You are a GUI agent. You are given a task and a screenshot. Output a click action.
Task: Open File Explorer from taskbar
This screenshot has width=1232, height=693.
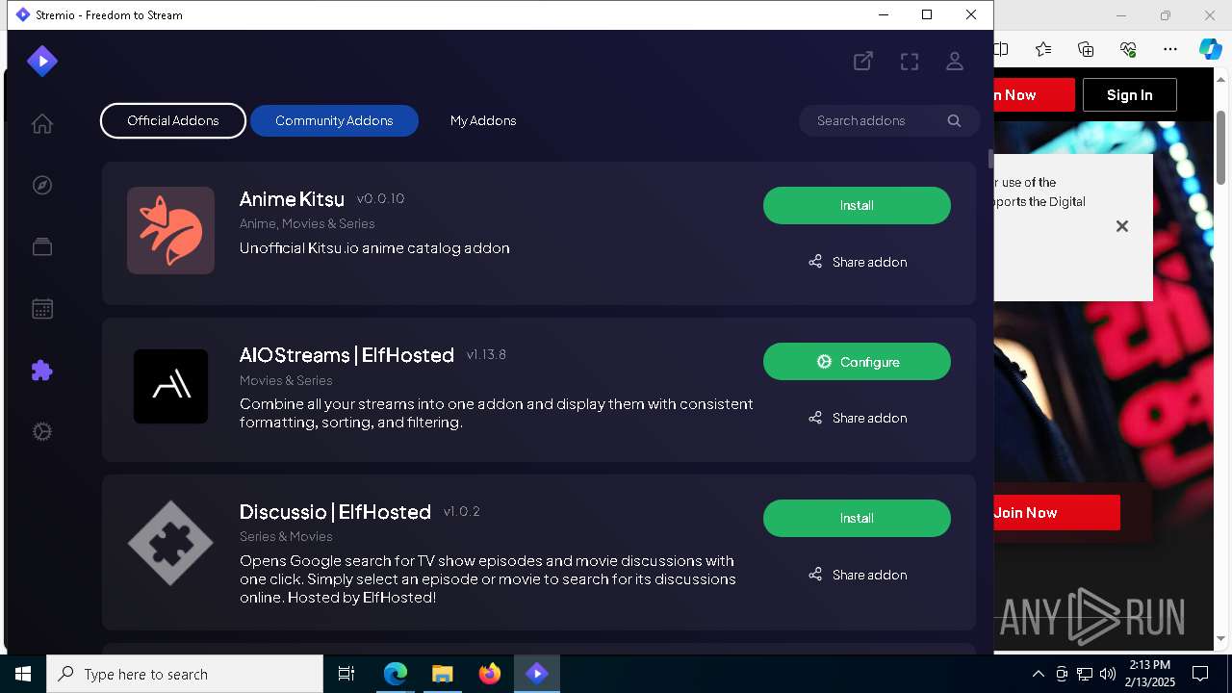[443, 674]
